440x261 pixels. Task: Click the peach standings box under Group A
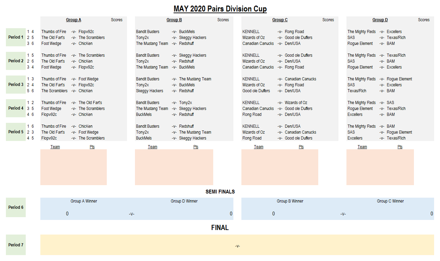tap(73, 167)
